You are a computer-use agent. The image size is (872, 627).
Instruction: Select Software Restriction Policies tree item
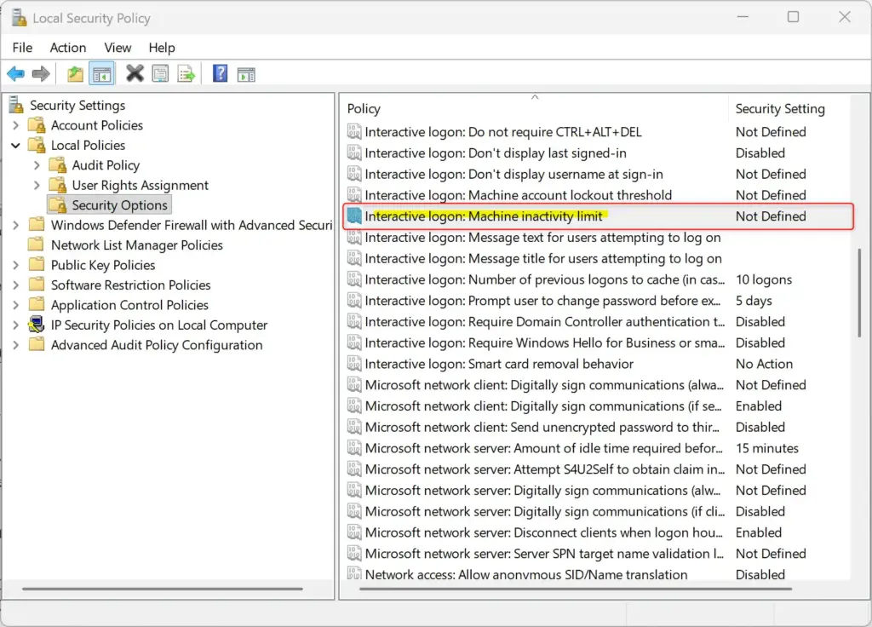pos(130,285)
